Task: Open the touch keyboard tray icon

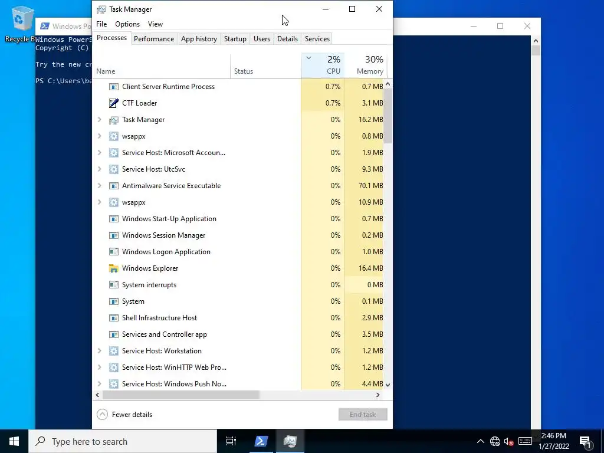Action: pyautogui.click(x=525, y=441)
